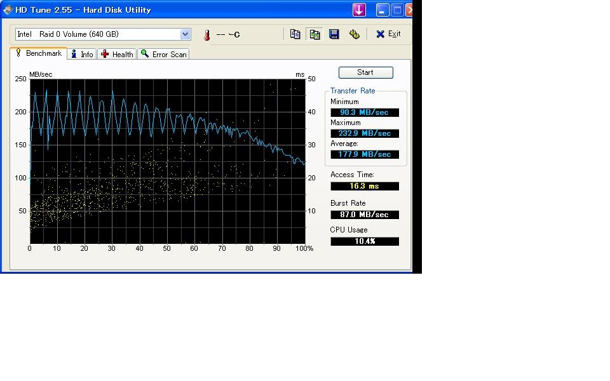Open the options tool icon

pos(354,34)
